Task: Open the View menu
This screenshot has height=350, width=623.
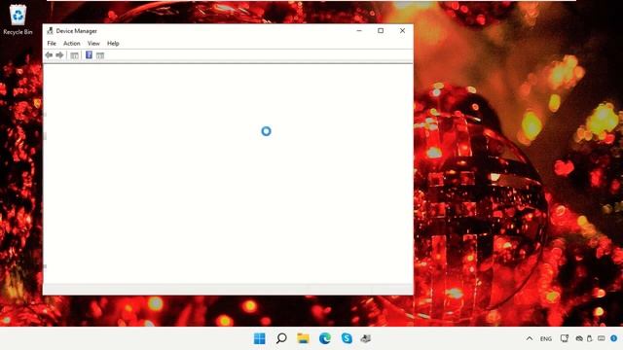Action: (x=93, y=43)
